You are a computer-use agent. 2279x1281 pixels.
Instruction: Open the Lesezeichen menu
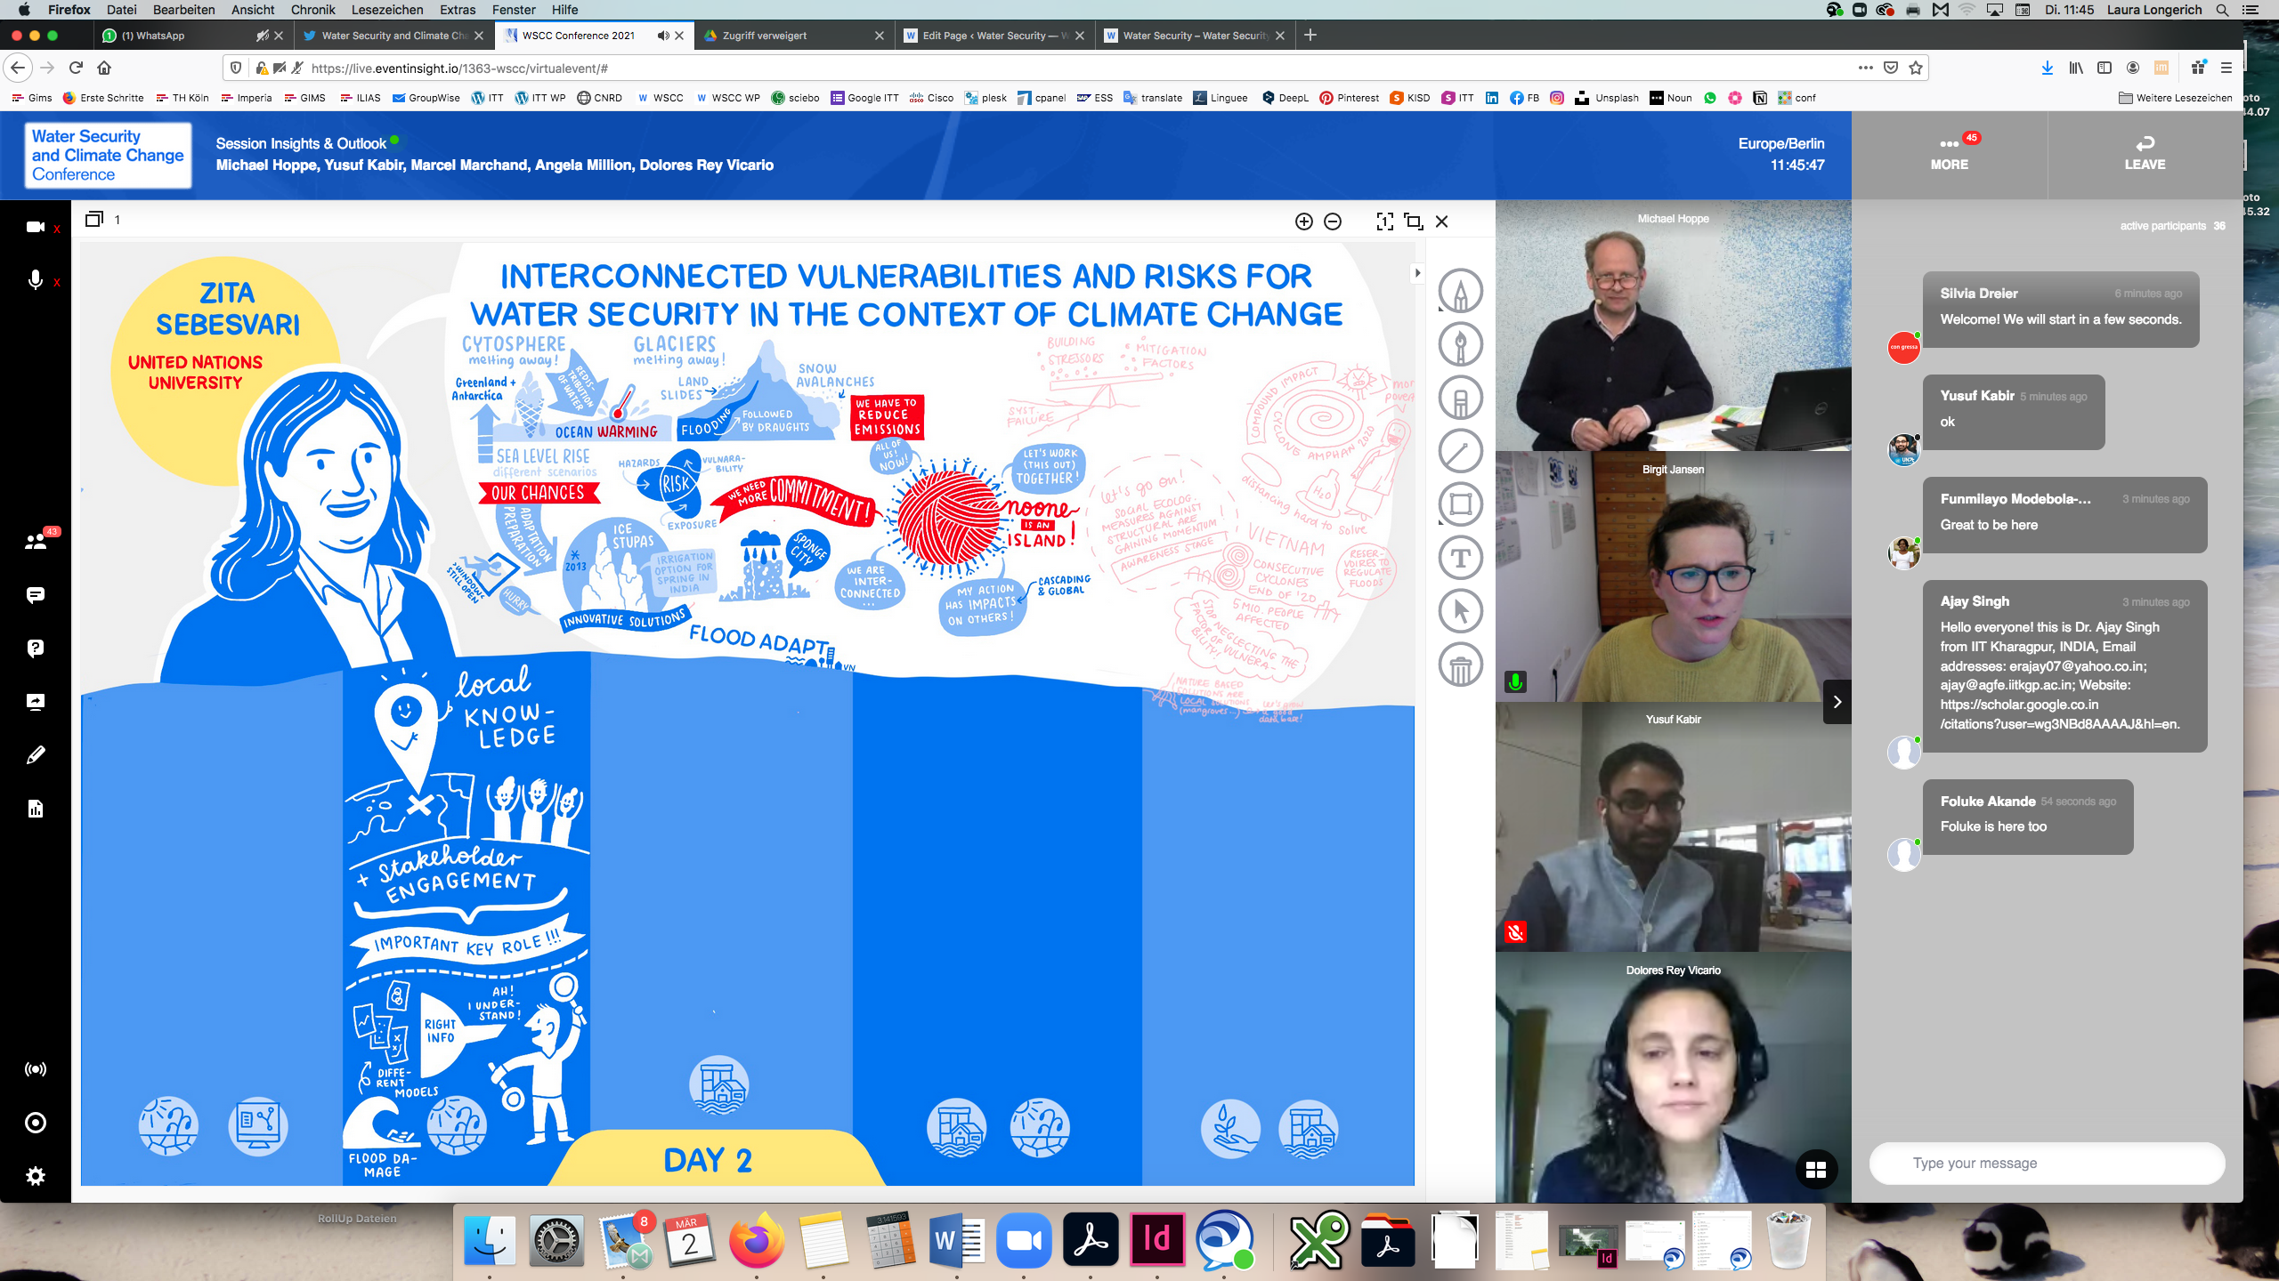(x=387, y=10)
